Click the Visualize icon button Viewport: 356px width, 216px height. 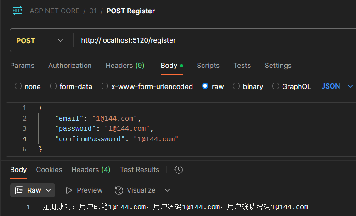[119, 190]
